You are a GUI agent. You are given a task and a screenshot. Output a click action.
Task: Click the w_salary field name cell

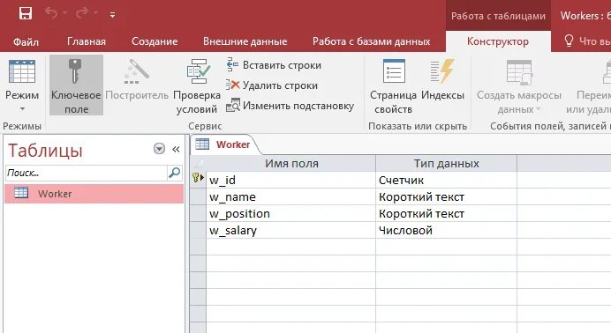[x=290, y=231]
